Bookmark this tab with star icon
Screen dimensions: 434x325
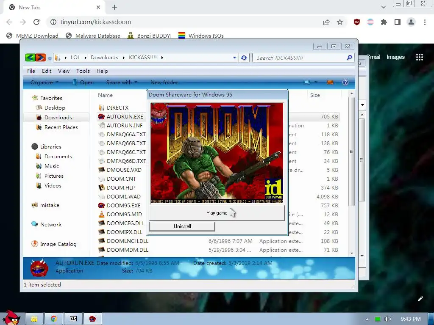coord(340,22)
